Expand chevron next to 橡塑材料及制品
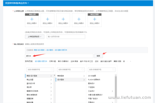Screen dimensions: 155x103 (x=51, y=91)
